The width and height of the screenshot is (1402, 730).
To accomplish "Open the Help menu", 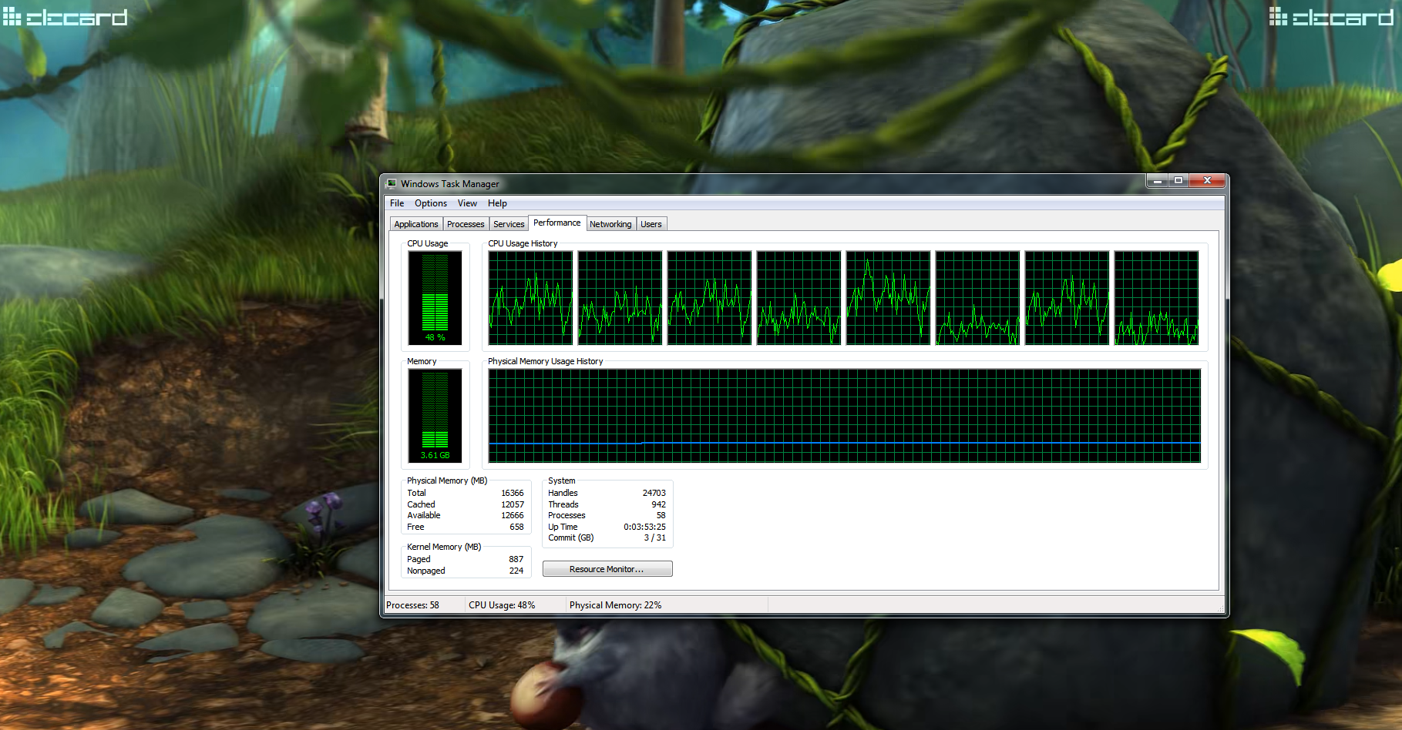I will 497,203.
